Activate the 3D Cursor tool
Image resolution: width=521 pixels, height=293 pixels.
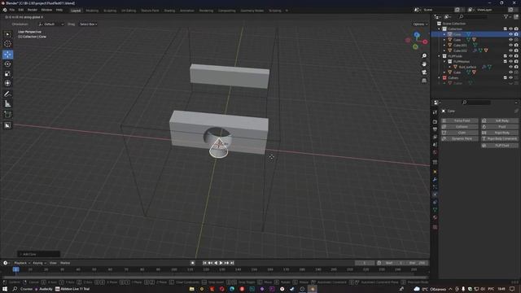tap(7, 43)
